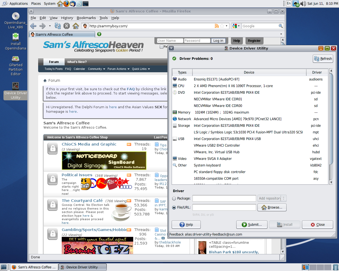Select the Package radio button
The image size is (339, 271).
tap(174, 198)
